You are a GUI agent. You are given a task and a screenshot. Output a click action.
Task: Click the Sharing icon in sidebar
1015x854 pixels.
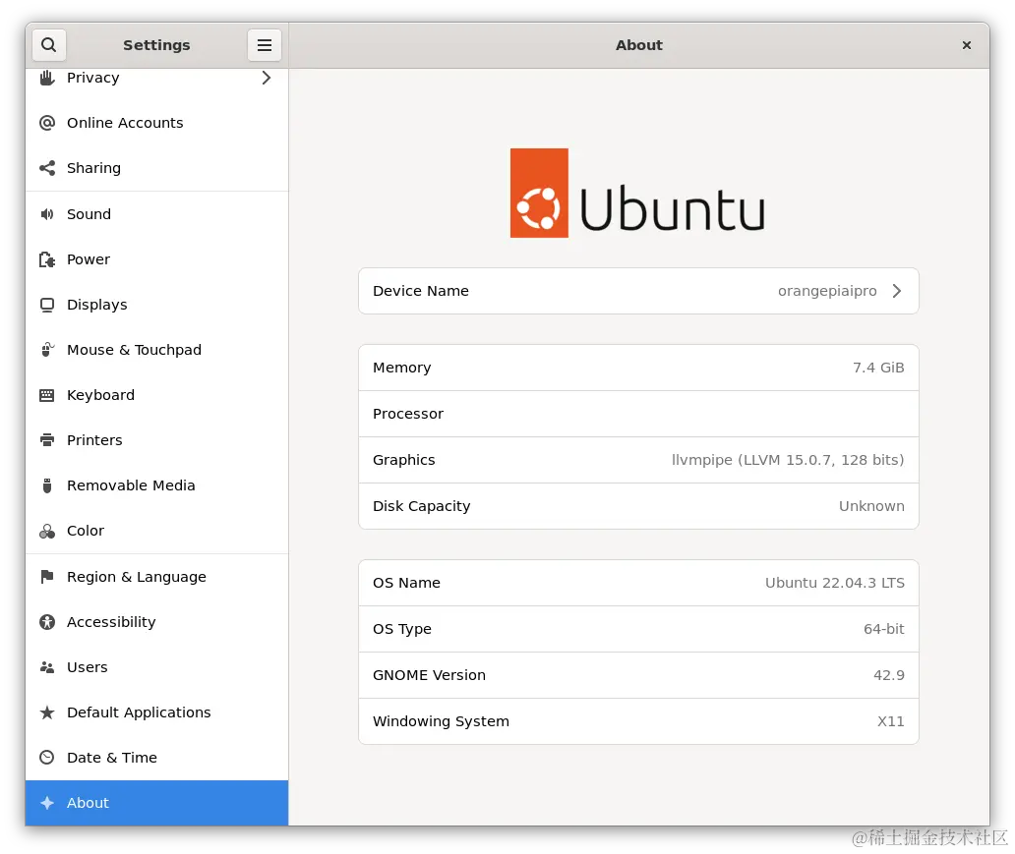point(46,168)
